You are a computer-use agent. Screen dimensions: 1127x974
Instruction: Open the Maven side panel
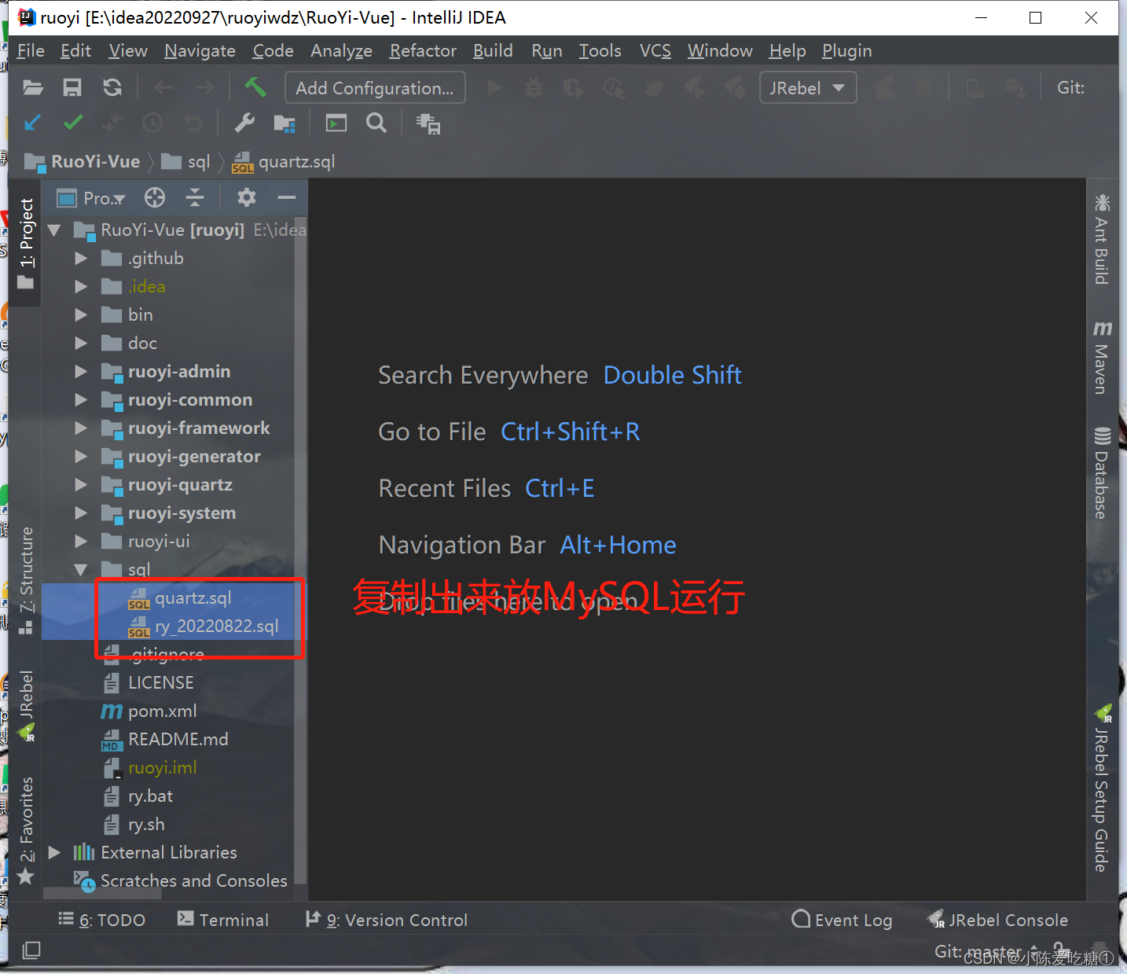[1102, 357]
